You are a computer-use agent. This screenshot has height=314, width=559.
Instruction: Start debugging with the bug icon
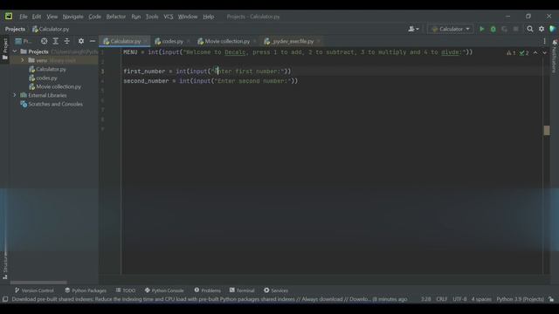click(493, 29)
